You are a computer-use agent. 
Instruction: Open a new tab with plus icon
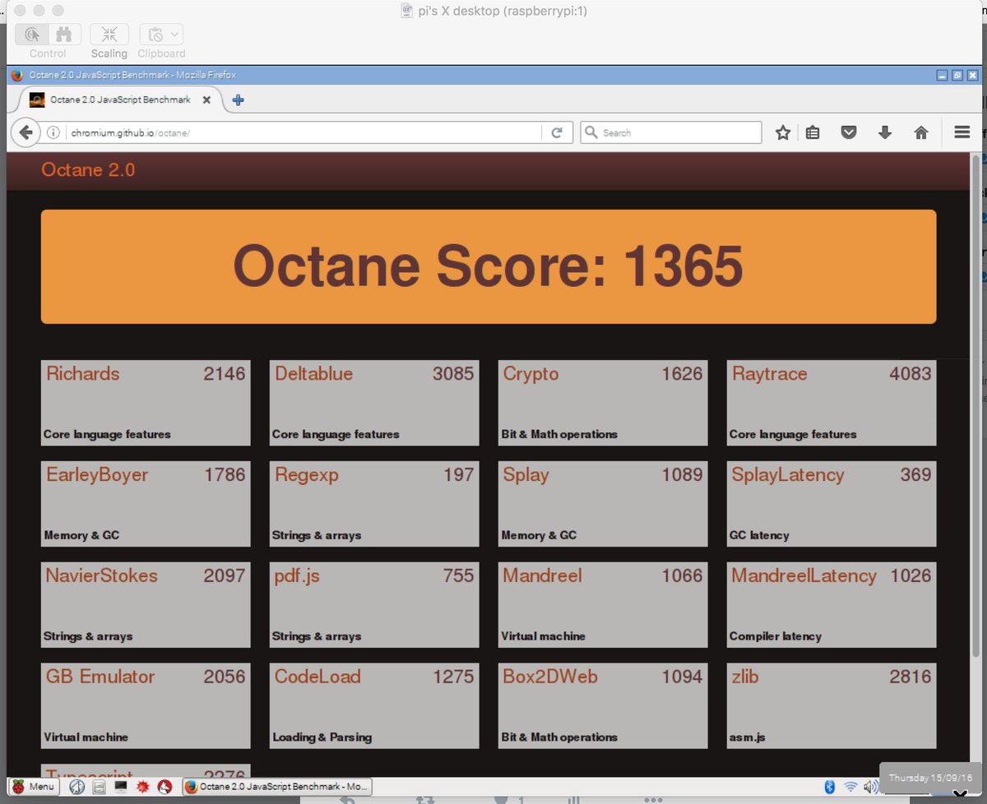click(238, 100)
